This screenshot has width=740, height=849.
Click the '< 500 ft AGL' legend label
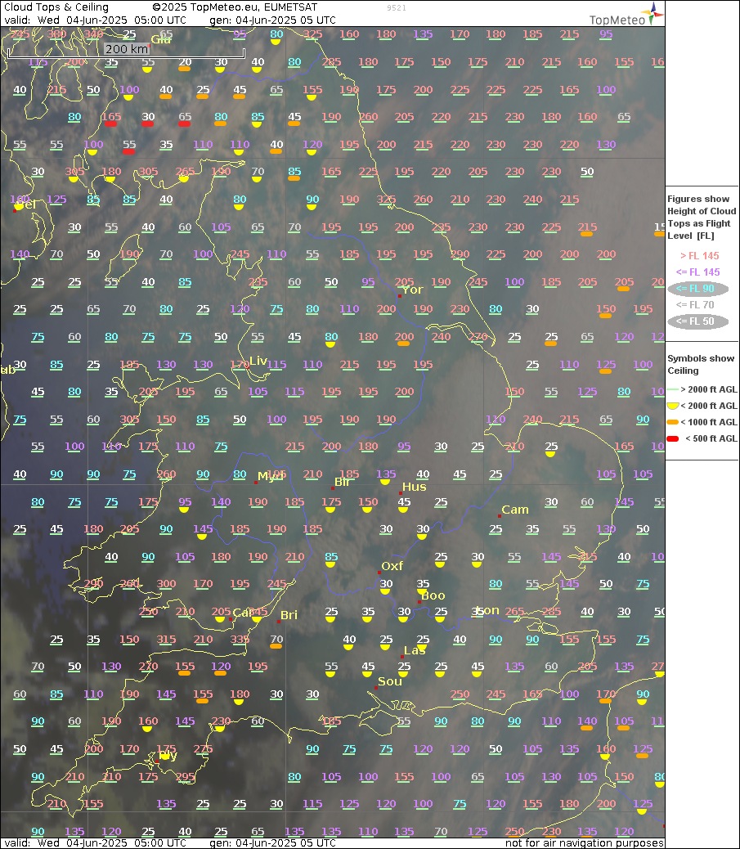(711, 438)
